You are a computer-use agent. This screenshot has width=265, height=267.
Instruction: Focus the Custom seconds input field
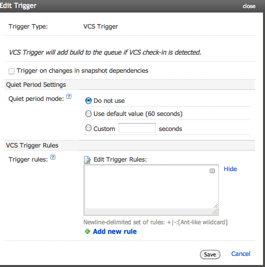tap(137, 127)
